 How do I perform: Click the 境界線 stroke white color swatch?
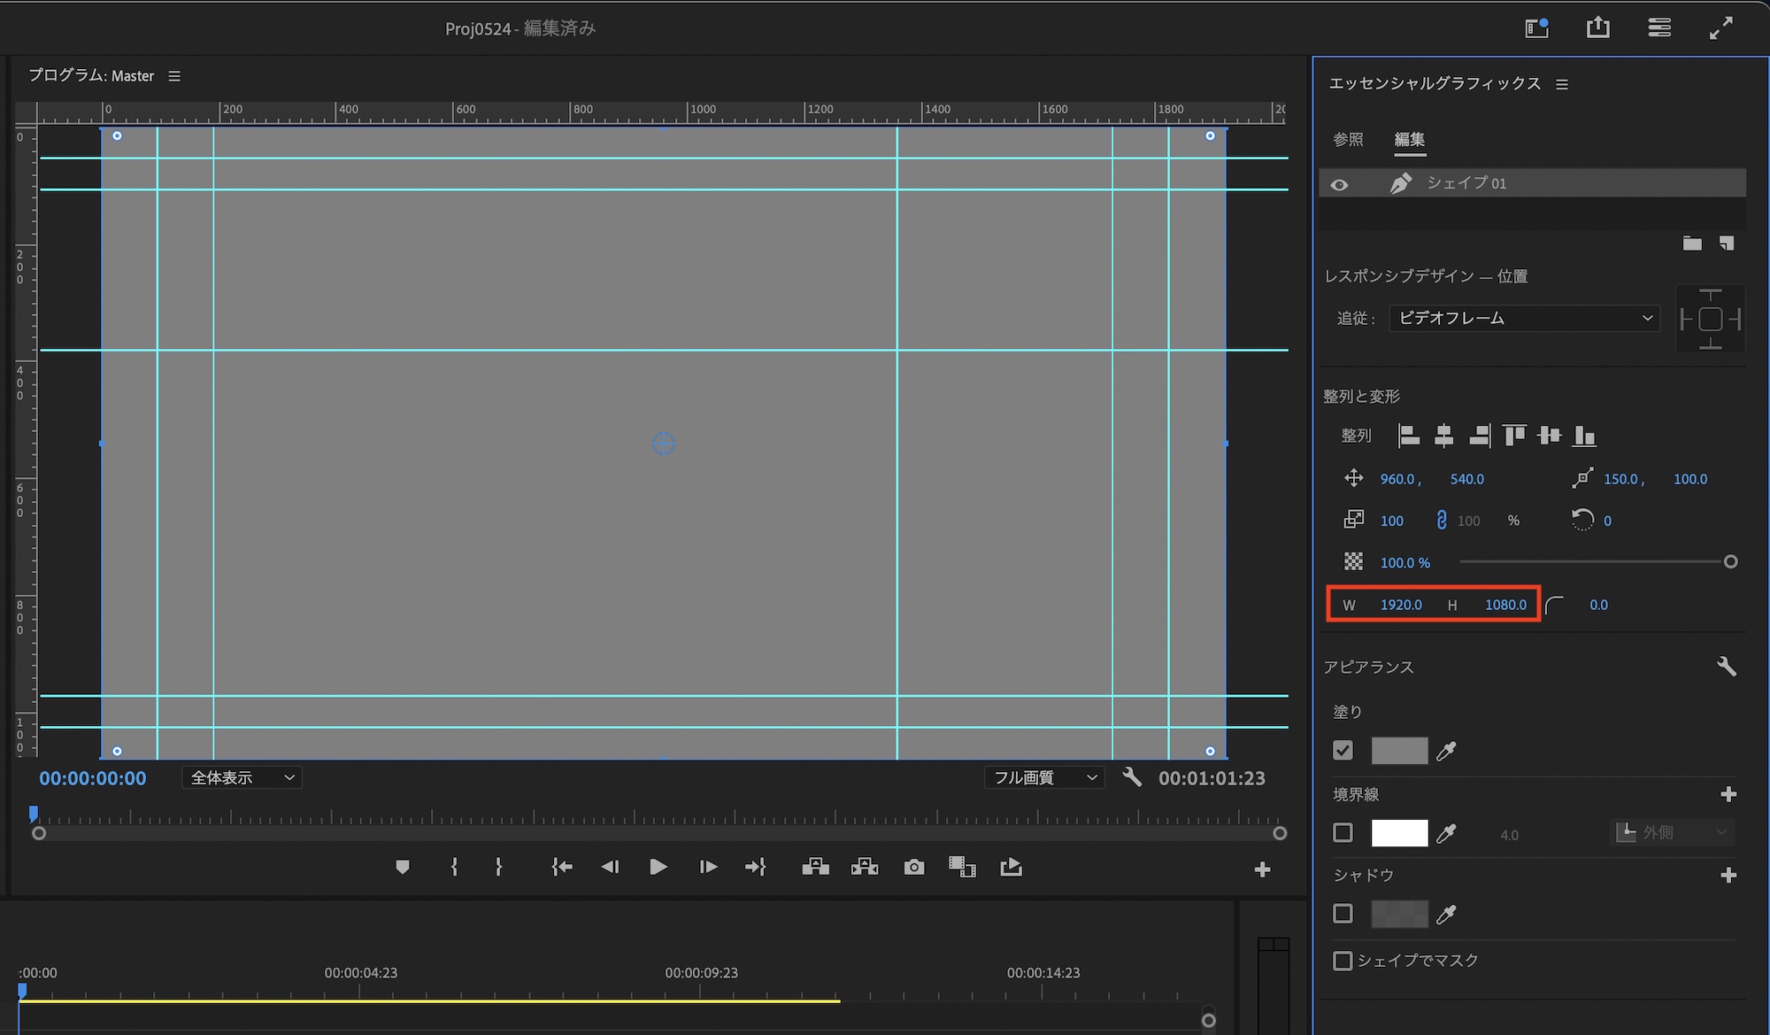pyautogui.click(x=1399, y=833)
